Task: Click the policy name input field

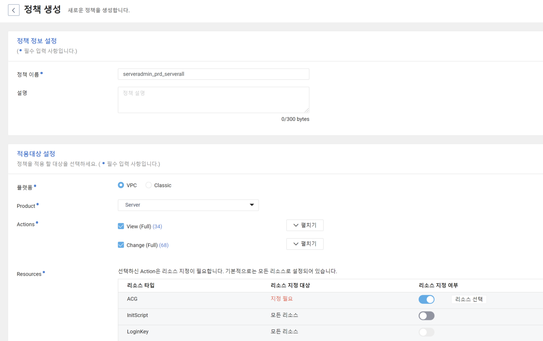Action: pyautogui.click(x=214, y=74)
